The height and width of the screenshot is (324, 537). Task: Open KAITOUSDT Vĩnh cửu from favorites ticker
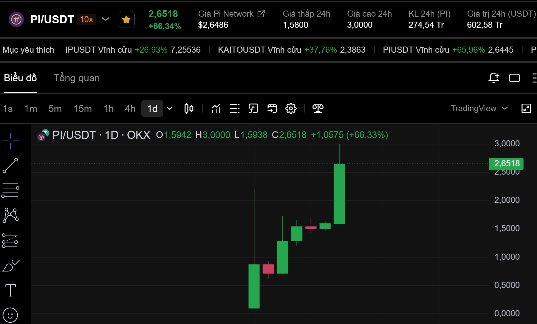(292, 50)
